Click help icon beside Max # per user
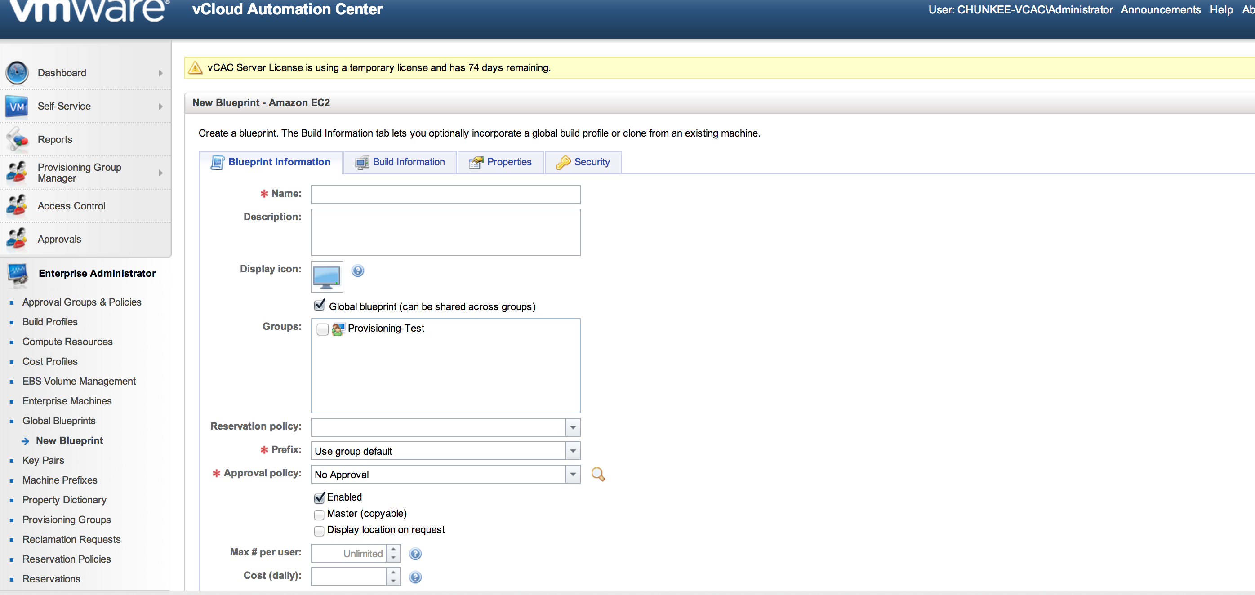Screen dimensions: 1255x595 click(415, 554)
